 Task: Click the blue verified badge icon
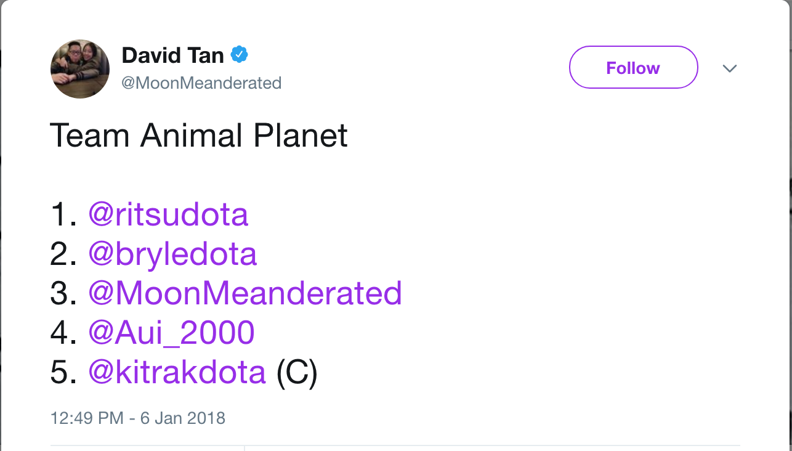[x=239, y=55]
